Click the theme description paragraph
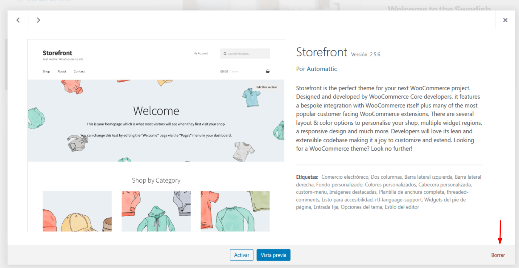This screenshot has height=268, width=519. click(389, 118)
